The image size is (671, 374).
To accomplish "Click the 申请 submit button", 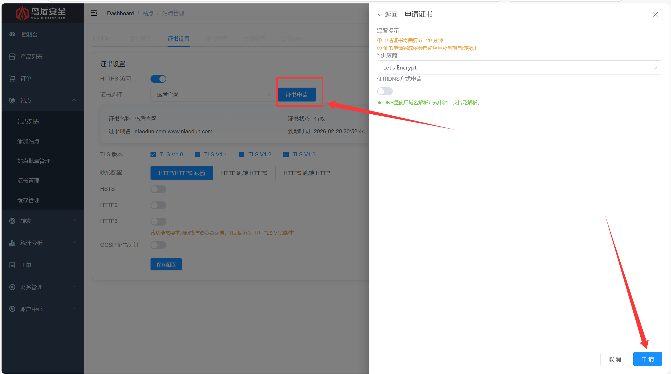I will [x=648, y=359].
